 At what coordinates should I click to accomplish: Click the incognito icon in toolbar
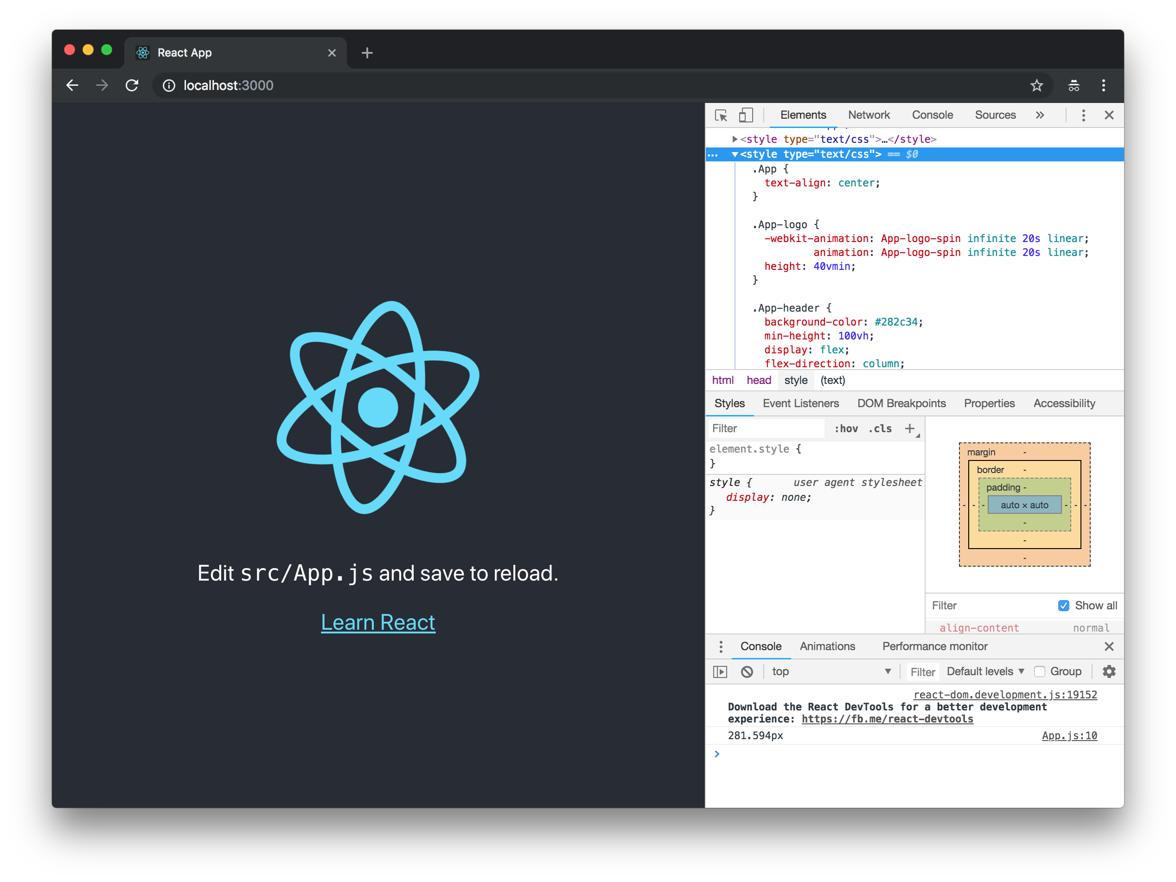[x=1074, y=86]
